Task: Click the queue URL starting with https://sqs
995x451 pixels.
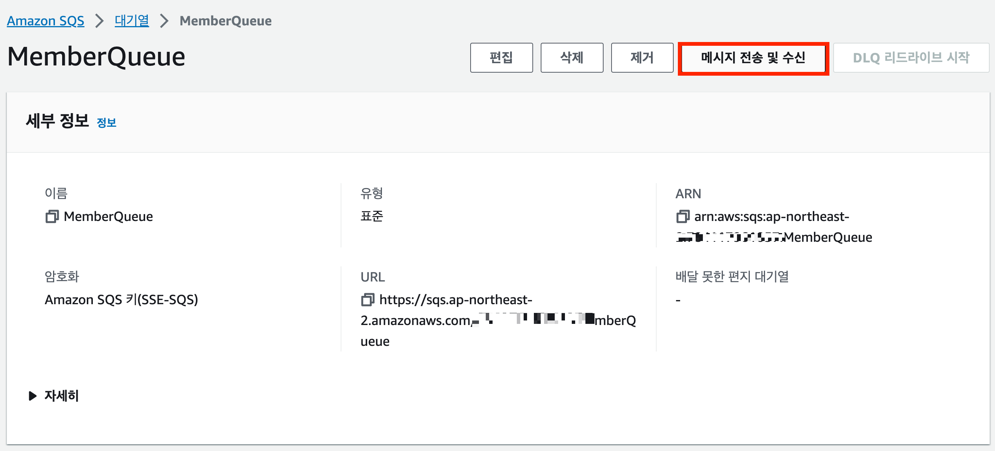Action: (456, 300)
